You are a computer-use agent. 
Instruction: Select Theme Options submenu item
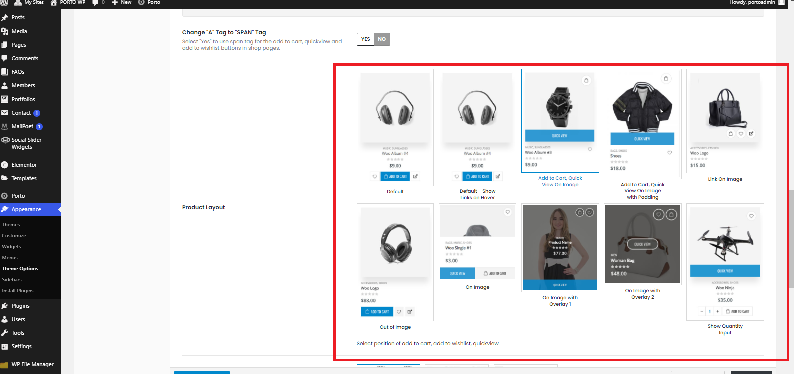coord(20,269)
